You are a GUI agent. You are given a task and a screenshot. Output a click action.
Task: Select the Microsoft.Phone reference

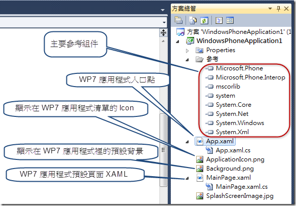click(239, 68)
